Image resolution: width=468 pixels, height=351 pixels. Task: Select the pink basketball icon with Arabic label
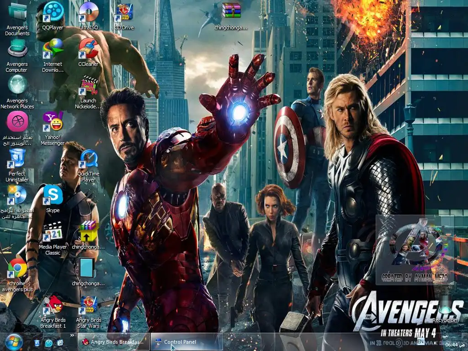[x=17, y=128]
